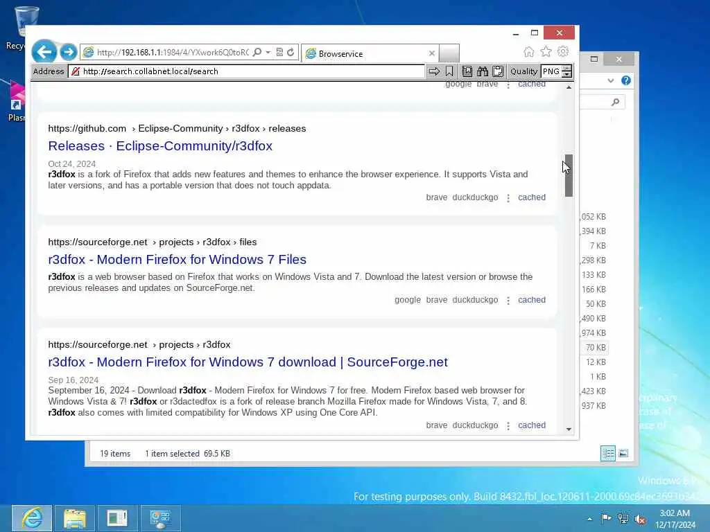Open Releases · Eclipse-Community/r3dfox result

160,146
